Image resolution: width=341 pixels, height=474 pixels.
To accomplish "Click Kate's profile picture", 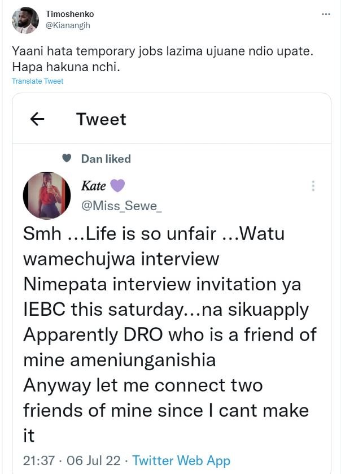I will (x=47, y=196).
